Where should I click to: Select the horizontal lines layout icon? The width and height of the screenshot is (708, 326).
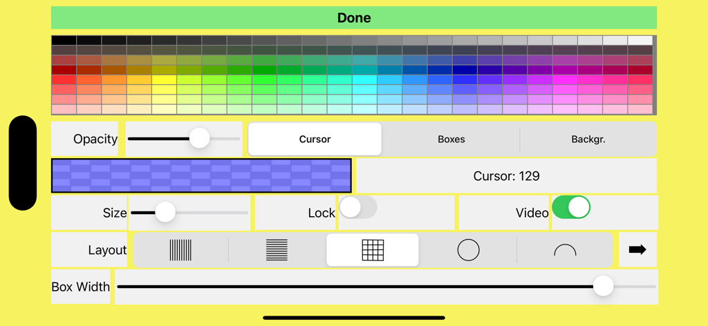(277, 250)
